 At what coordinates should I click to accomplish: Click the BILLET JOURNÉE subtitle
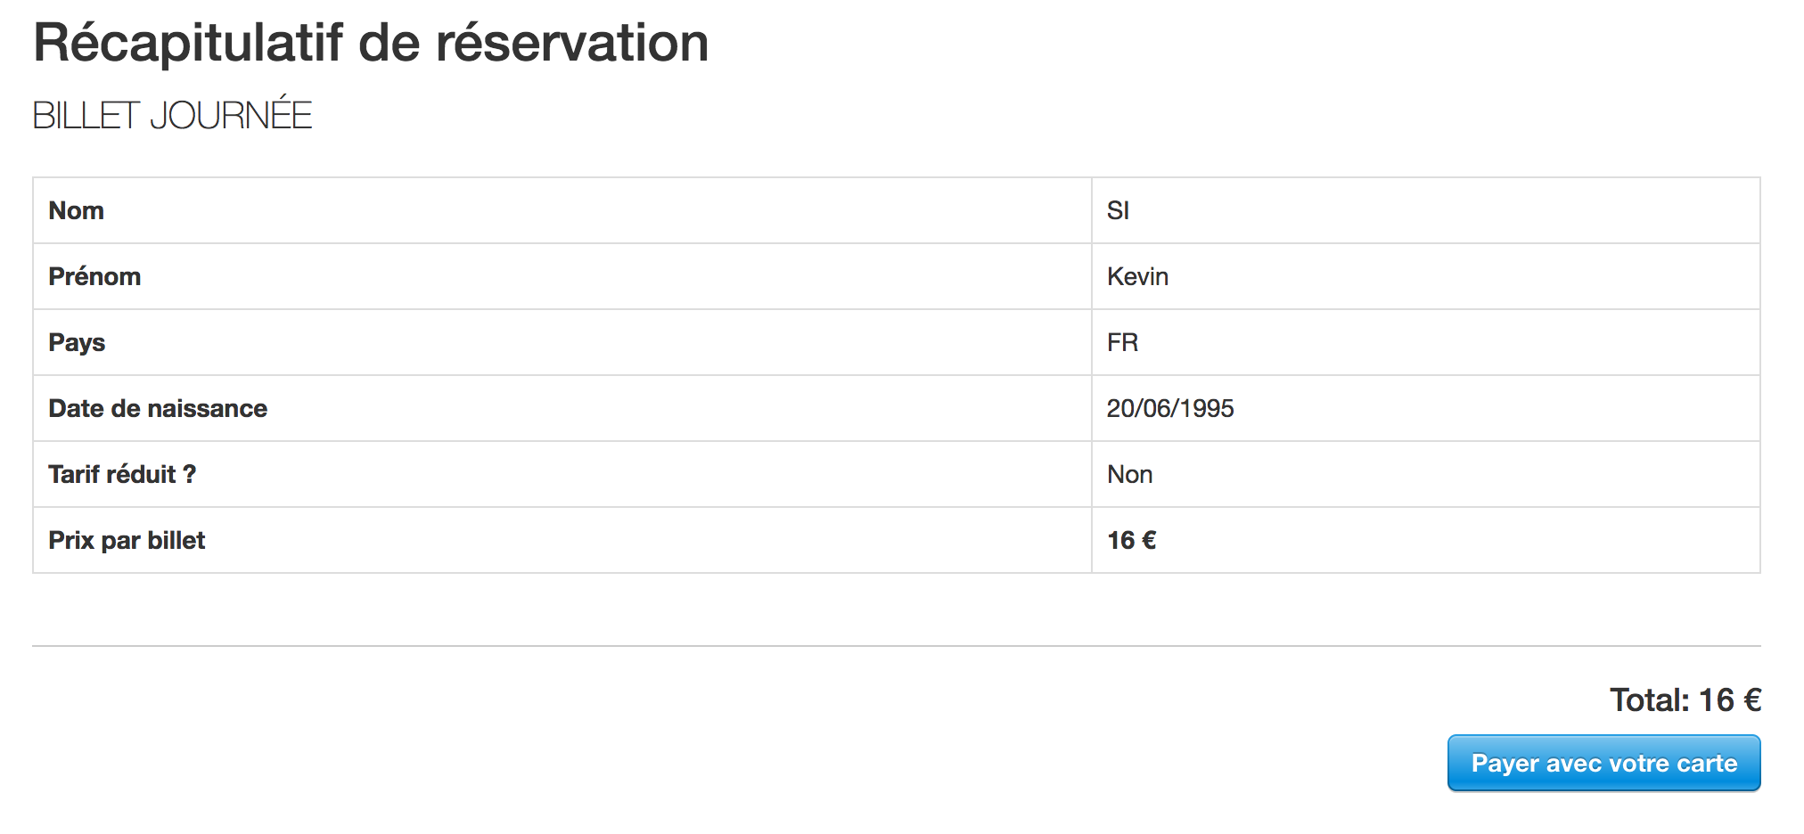[172, 115]
